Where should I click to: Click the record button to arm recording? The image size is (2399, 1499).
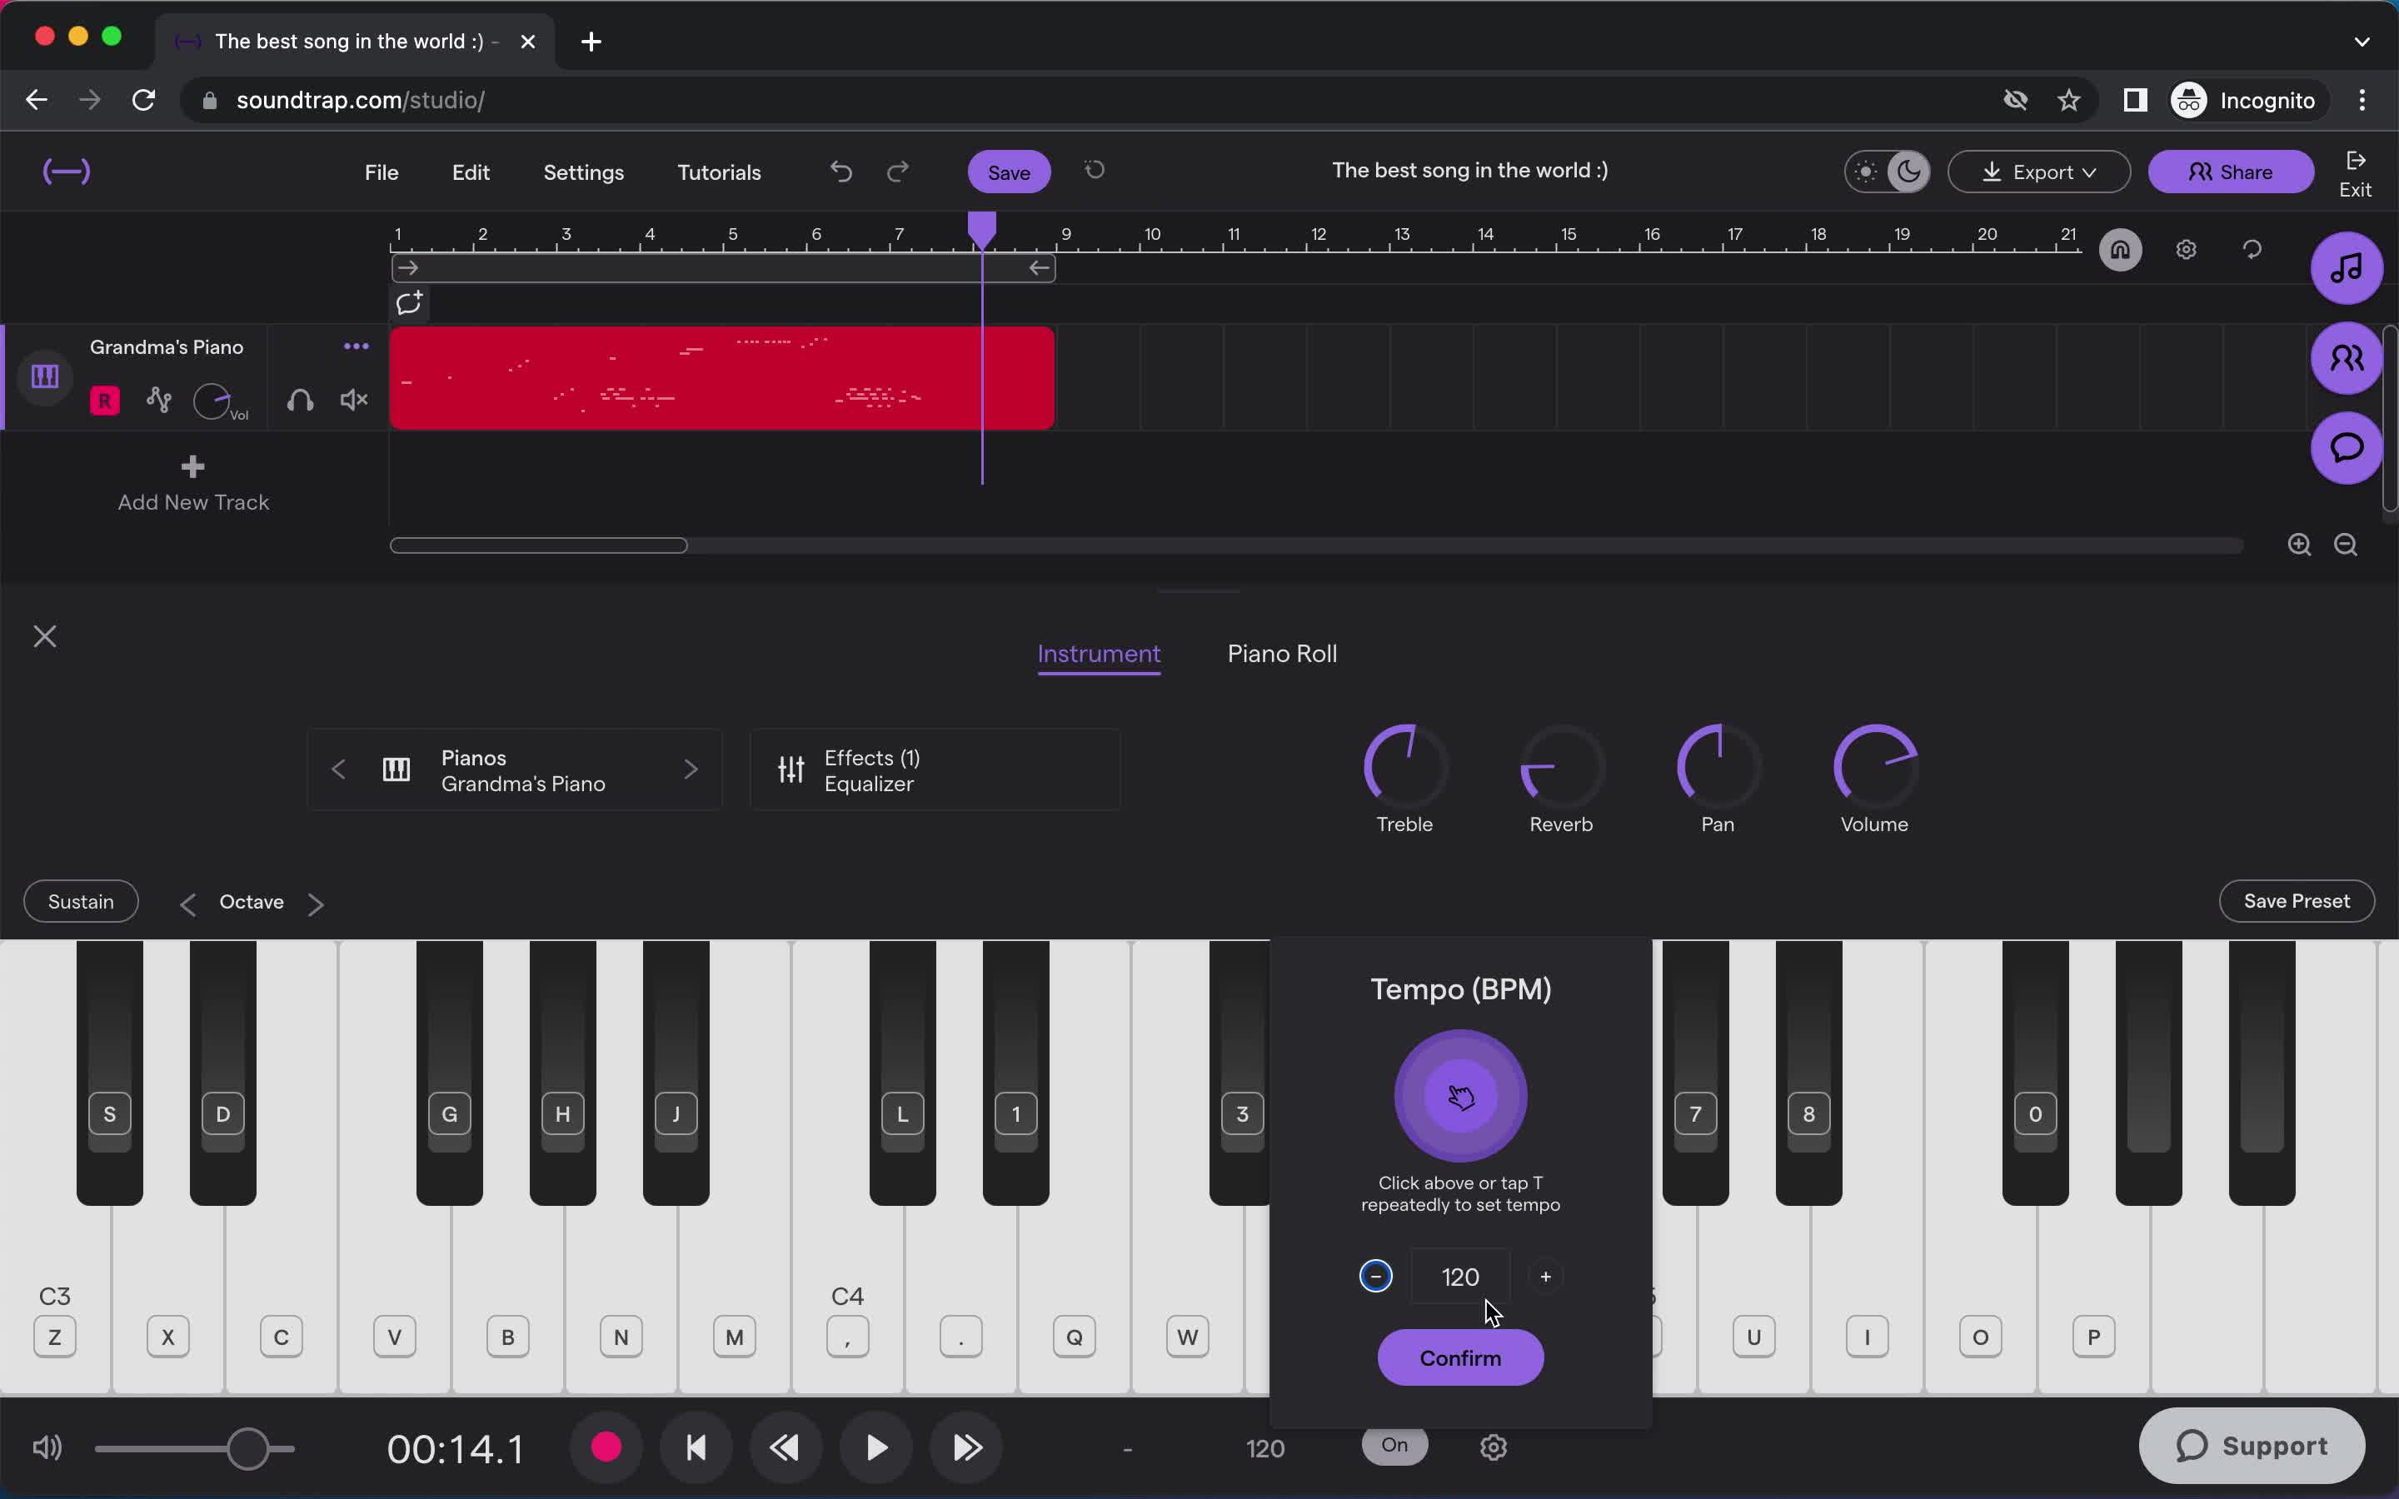click(606, 1447)
